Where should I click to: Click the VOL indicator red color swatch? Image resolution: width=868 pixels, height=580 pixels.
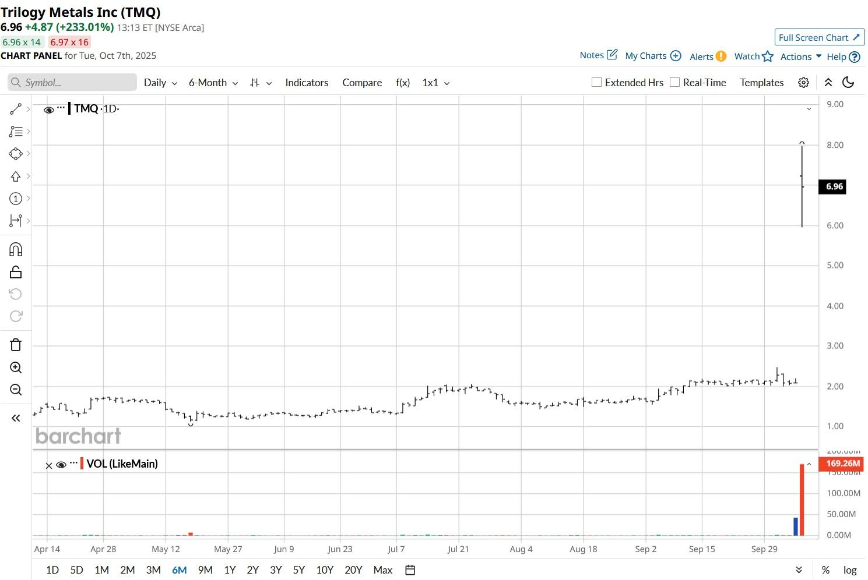[x=82, y=464]
